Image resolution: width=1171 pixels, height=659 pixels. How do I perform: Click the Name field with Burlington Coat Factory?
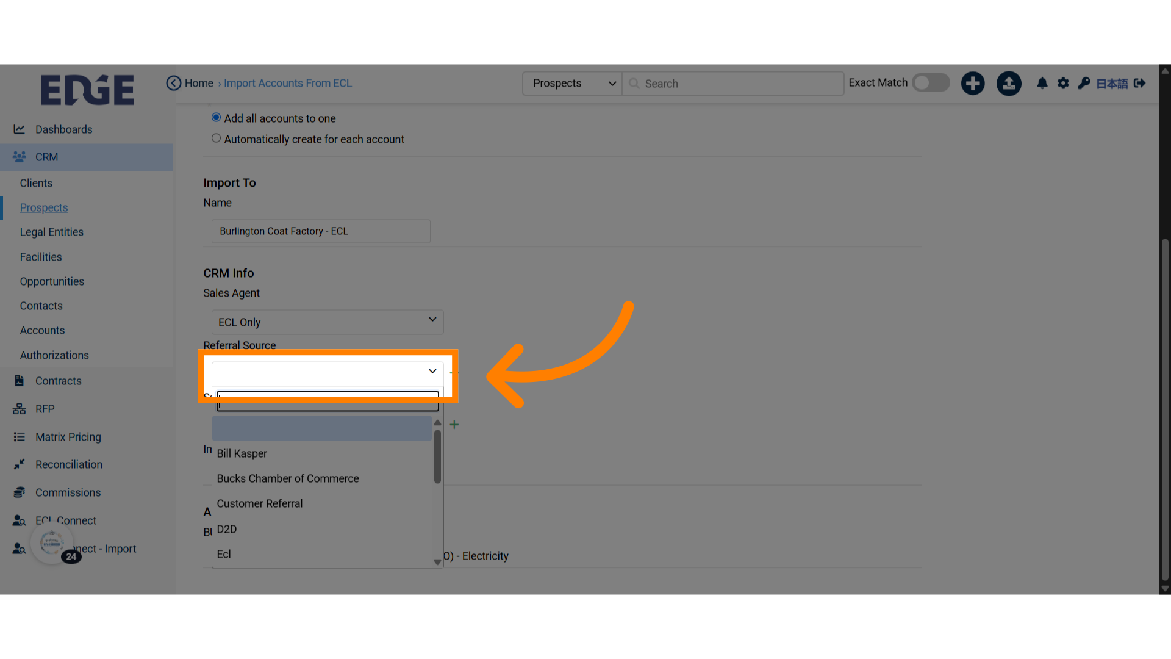pos(321,231)
